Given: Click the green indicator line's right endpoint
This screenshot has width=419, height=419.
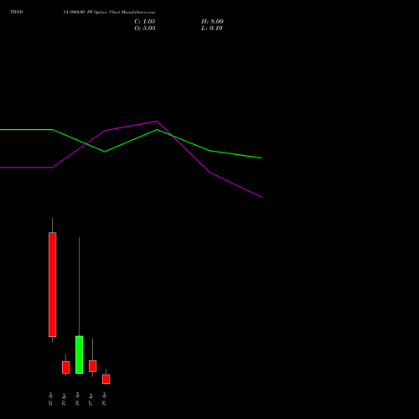Looking at the screenshot, I should pyautogui.click(x=261, y=158).
